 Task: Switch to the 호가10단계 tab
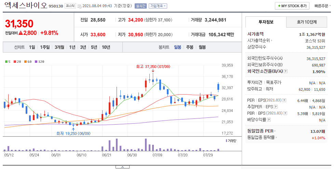pos(307,22)
